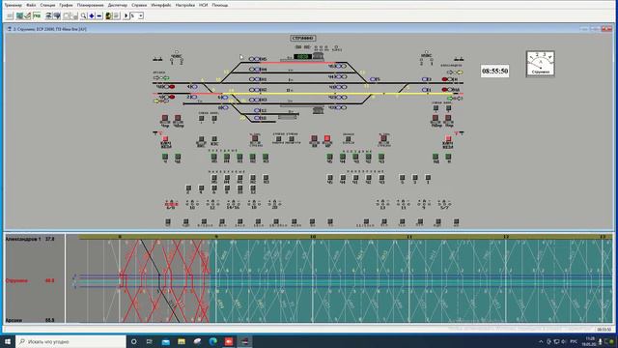Click signal Н4 on the track diagram
The height and width of the screenshot is (348, 618).
[x=258, y=70]
